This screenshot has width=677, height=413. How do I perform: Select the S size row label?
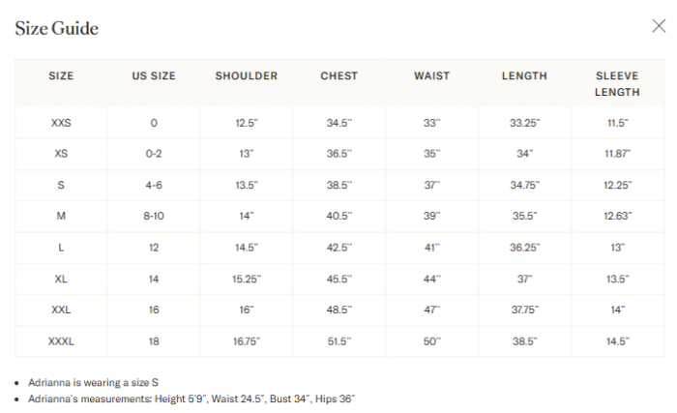coord(61,186)
